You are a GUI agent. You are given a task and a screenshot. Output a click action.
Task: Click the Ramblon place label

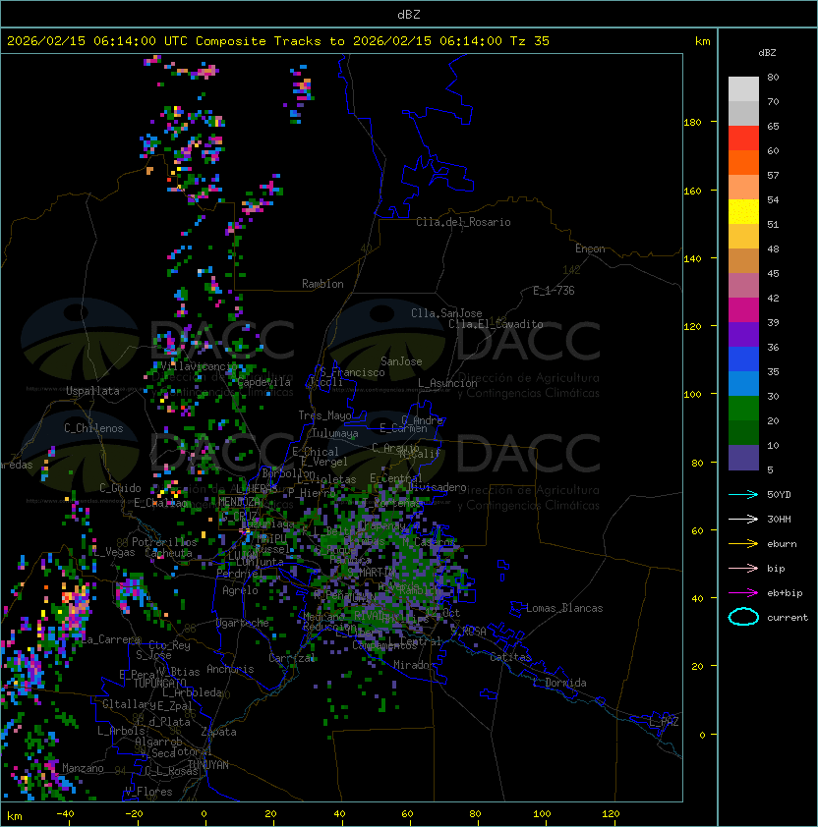[322, 284]
